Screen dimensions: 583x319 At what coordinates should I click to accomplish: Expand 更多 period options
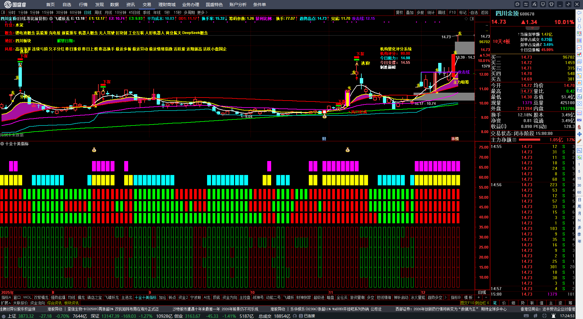[x=202, y=12]
